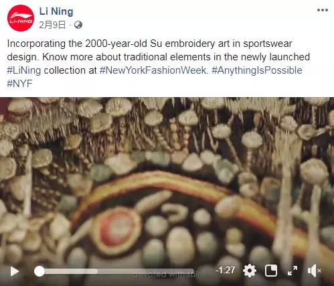
Task: Open post options three-dot menu
Action: tap(323, 10)
